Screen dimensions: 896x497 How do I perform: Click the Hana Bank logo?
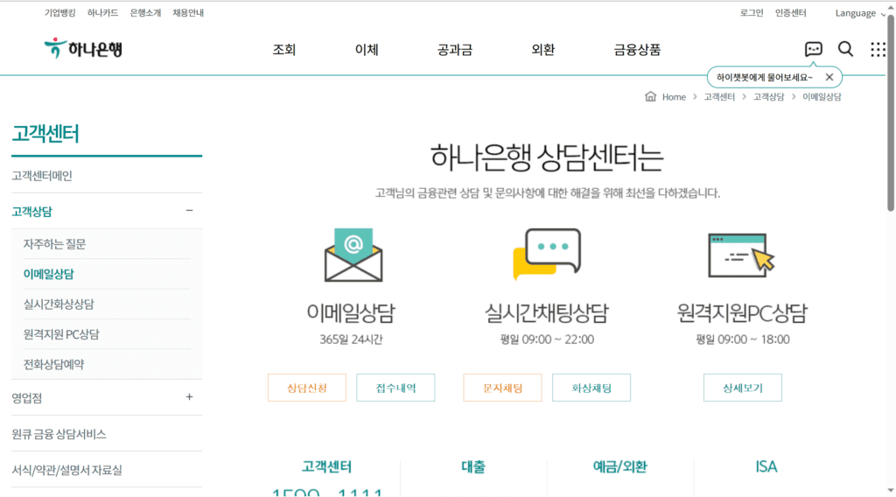point(83,48)
